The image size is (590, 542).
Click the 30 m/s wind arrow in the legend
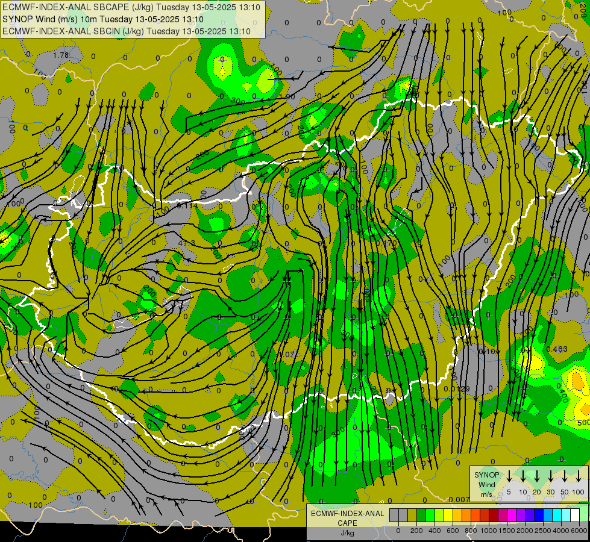550,476
